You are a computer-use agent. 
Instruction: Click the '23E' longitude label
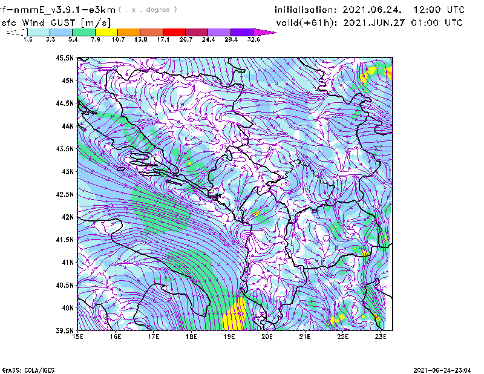point(381,336)
